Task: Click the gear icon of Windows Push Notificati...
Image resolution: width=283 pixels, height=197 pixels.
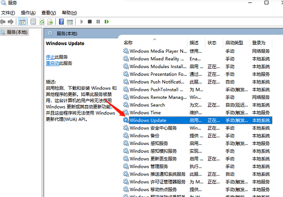Action: click(x=126, y=82)
